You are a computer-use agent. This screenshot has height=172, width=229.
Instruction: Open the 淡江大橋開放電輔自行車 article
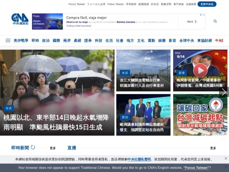click(x=143, y=70)
